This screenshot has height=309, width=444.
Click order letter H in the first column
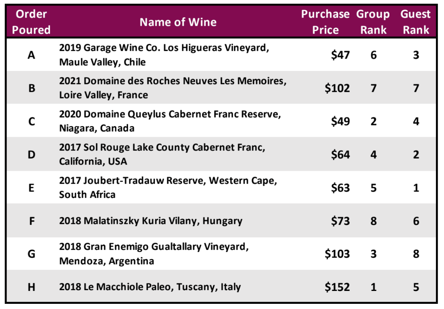pyautogui.click(x=31, y=287)
